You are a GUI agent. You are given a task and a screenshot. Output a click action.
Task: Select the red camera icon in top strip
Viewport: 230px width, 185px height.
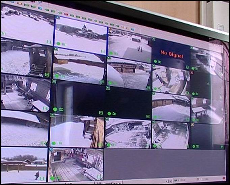click(66, 14)
